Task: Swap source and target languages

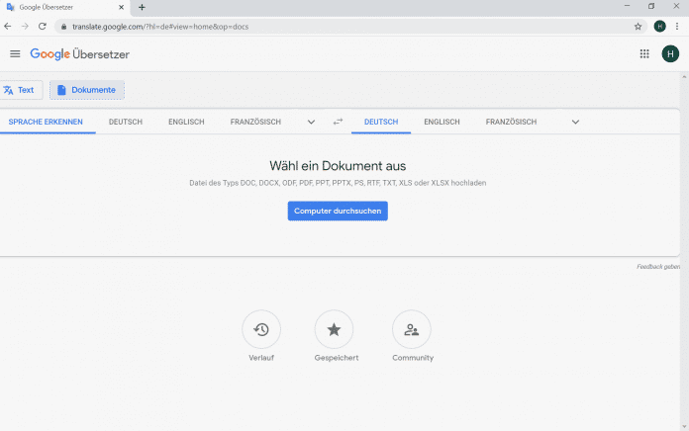Action: tap(338, 122)
